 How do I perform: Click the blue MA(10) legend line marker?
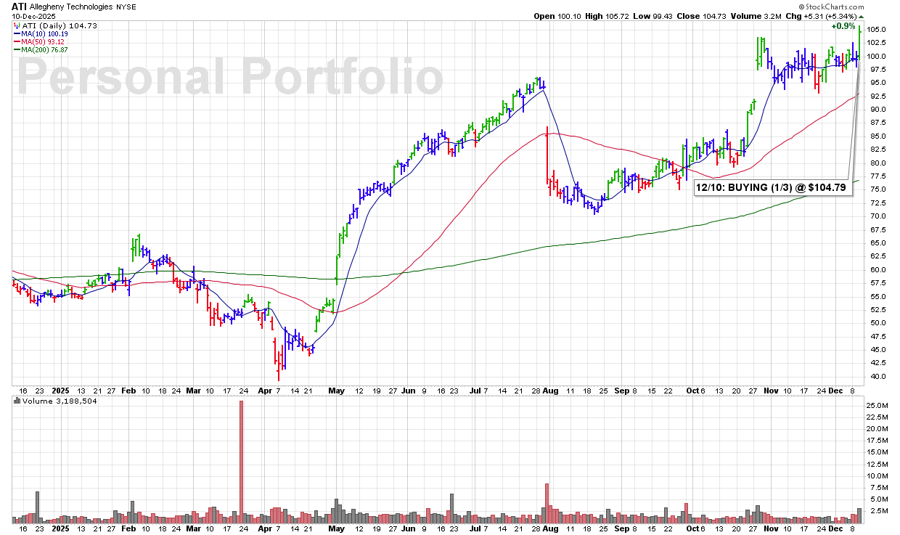pyautogui.click(x=17, y=33)
